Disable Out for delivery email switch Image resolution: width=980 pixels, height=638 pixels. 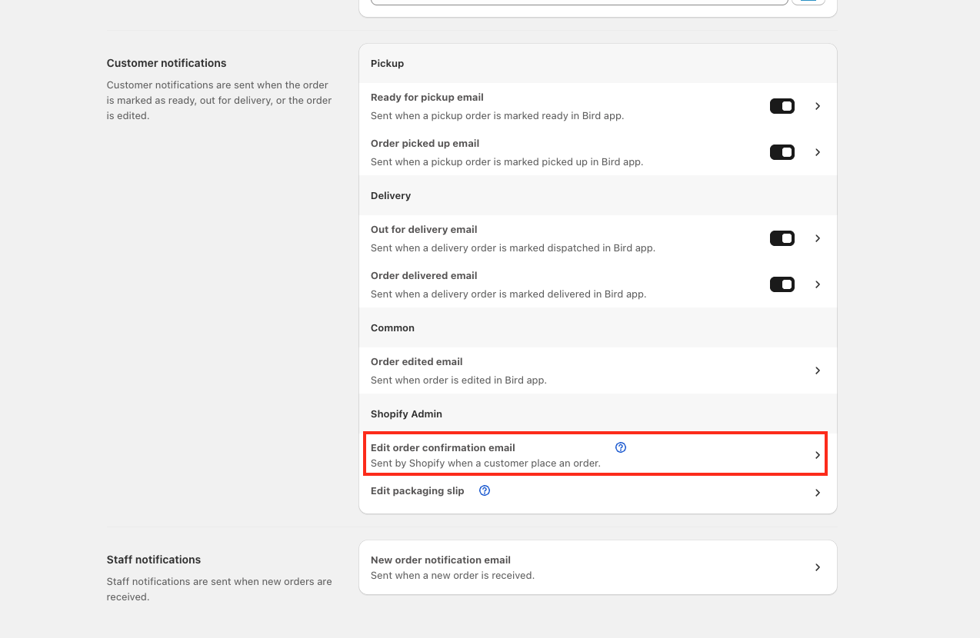click(782, 238)
